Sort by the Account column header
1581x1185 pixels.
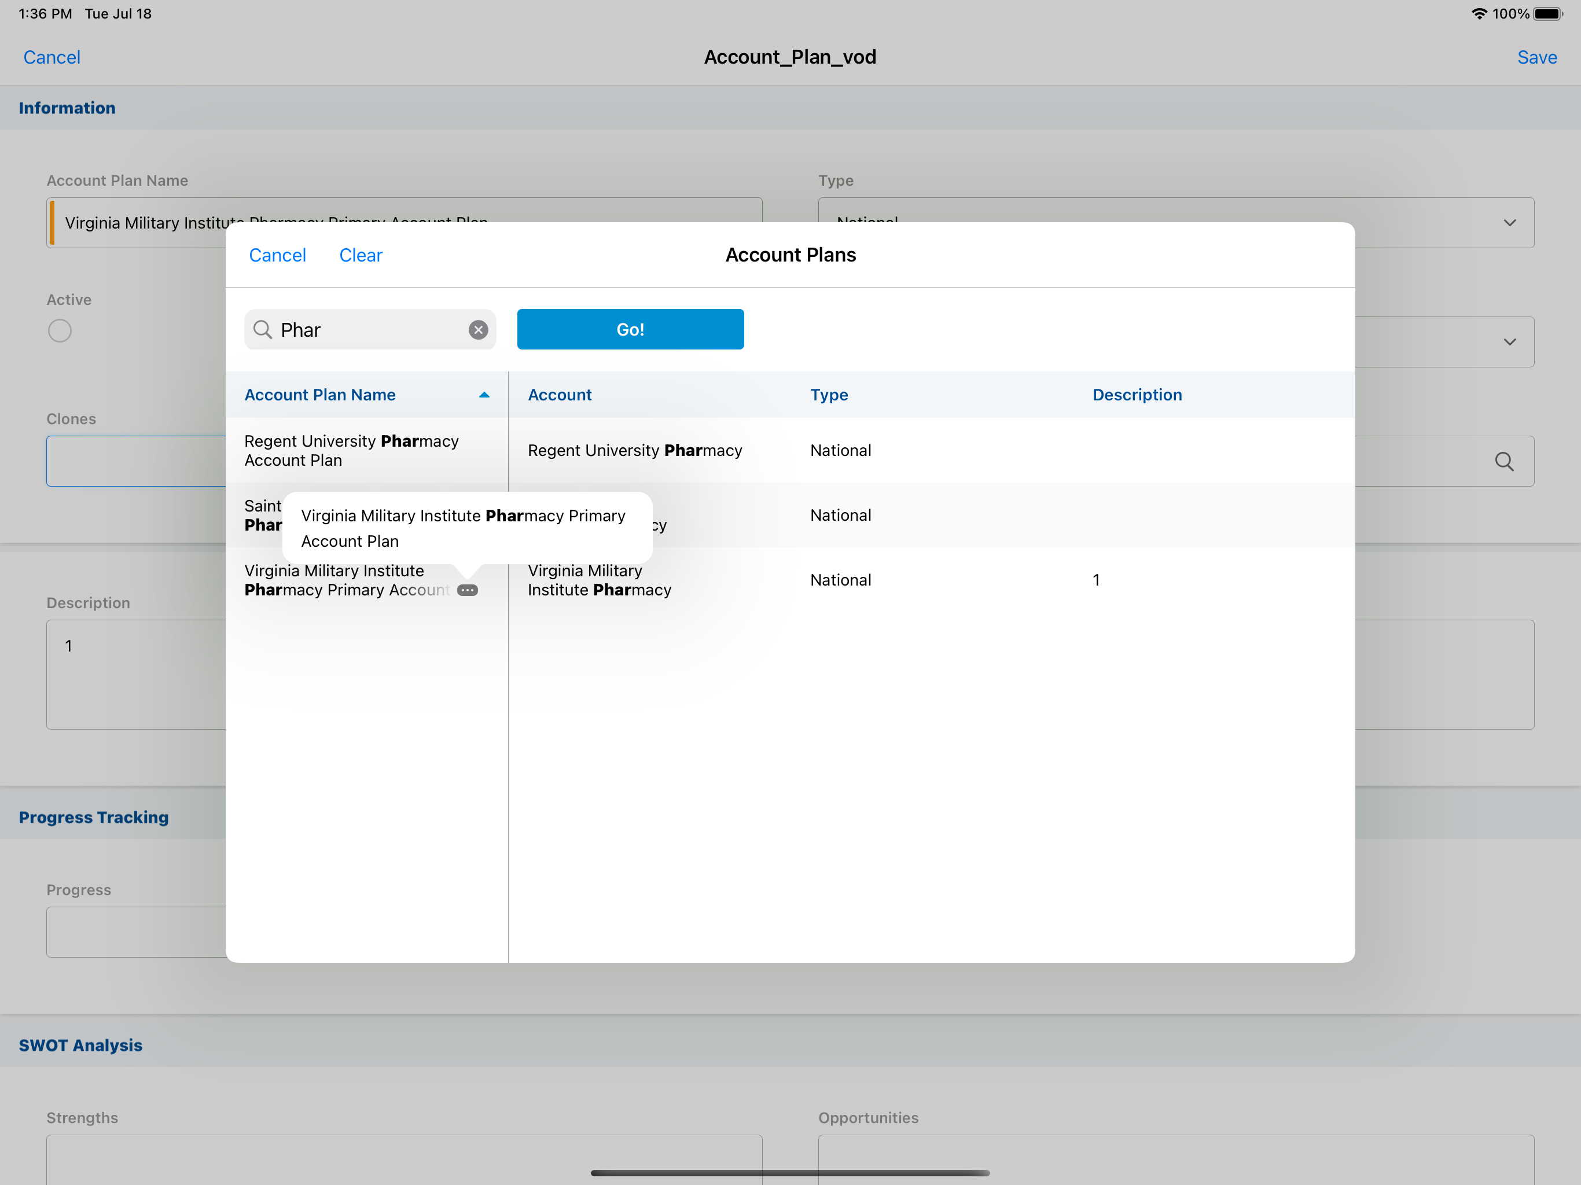click(x=560, y=395)
